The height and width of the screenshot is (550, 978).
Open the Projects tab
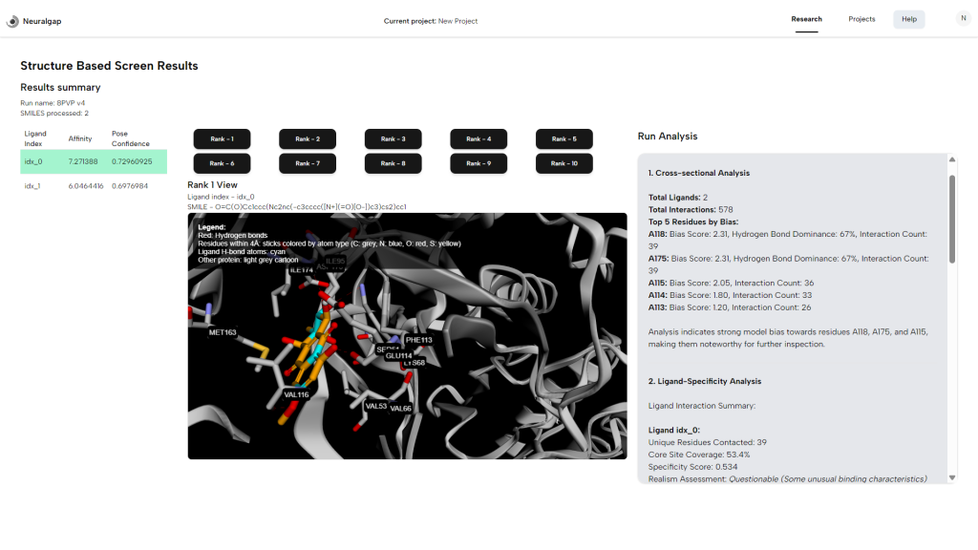861,19
